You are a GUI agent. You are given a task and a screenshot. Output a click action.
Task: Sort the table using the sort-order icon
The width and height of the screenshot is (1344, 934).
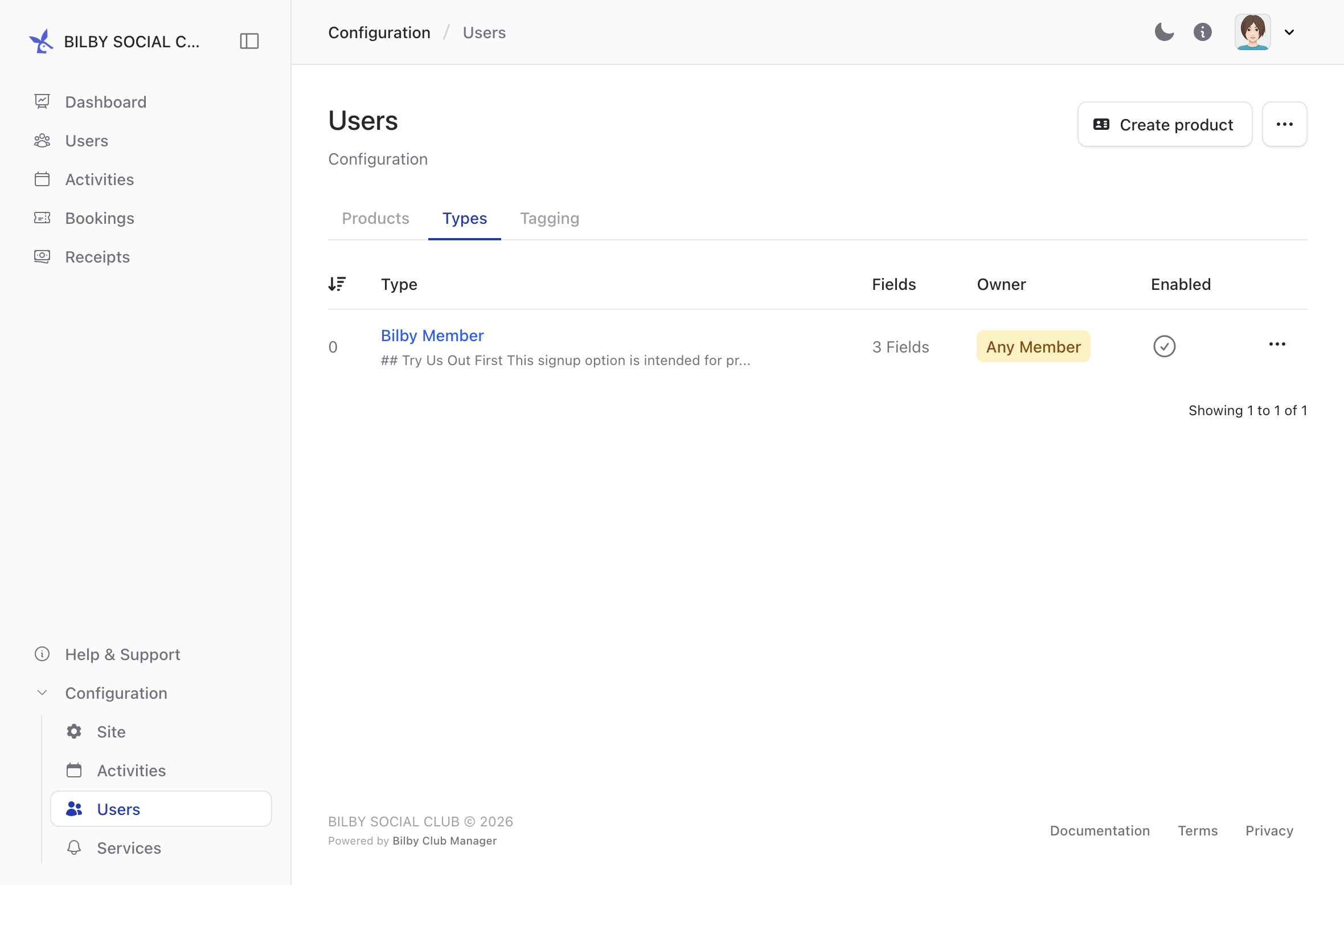tap(337, 284)
